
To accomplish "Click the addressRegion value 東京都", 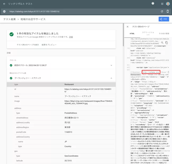I will click(x=67, y=127).
